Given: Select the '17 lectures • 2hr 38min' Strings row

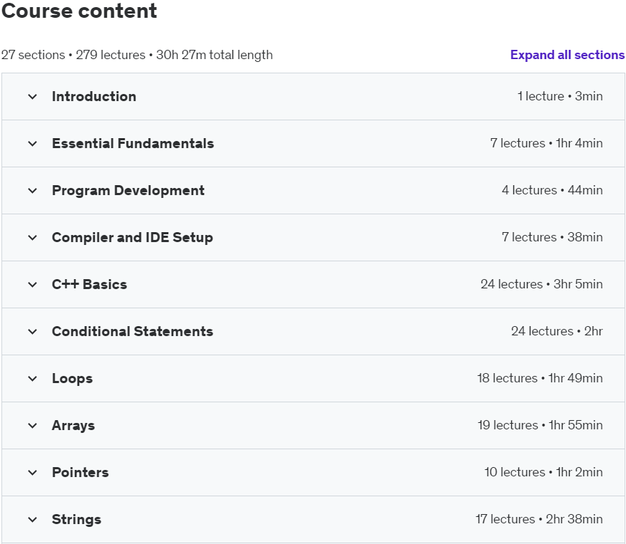Looking at the screenshot, I should (x=539, y=520).
